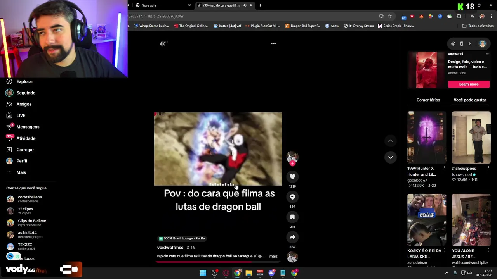Screen dimensions: 497x279
Task: Bookmark this page with the star icon
Action: click(x=389, y=16)
